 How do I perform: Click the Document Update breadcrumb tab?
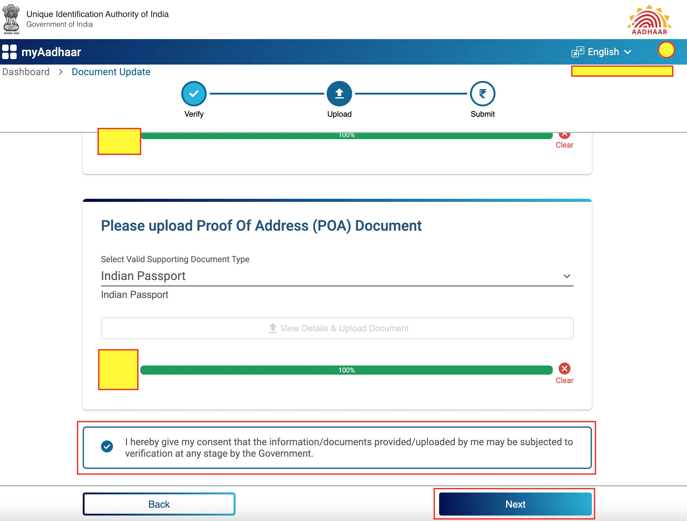pyautogui.click(x=111, y=72)
